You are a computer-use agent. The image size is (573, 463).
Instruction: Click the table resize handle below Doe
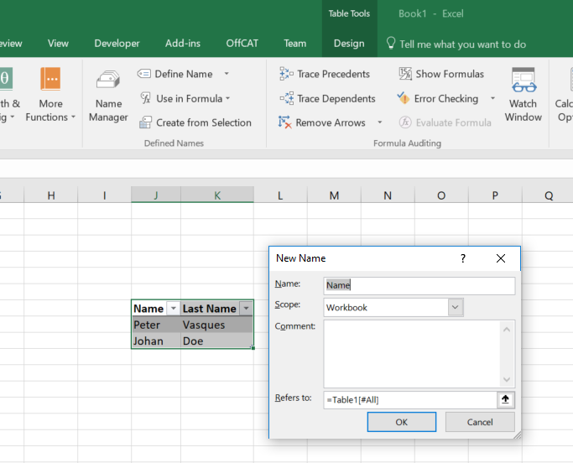click(253, 348)
